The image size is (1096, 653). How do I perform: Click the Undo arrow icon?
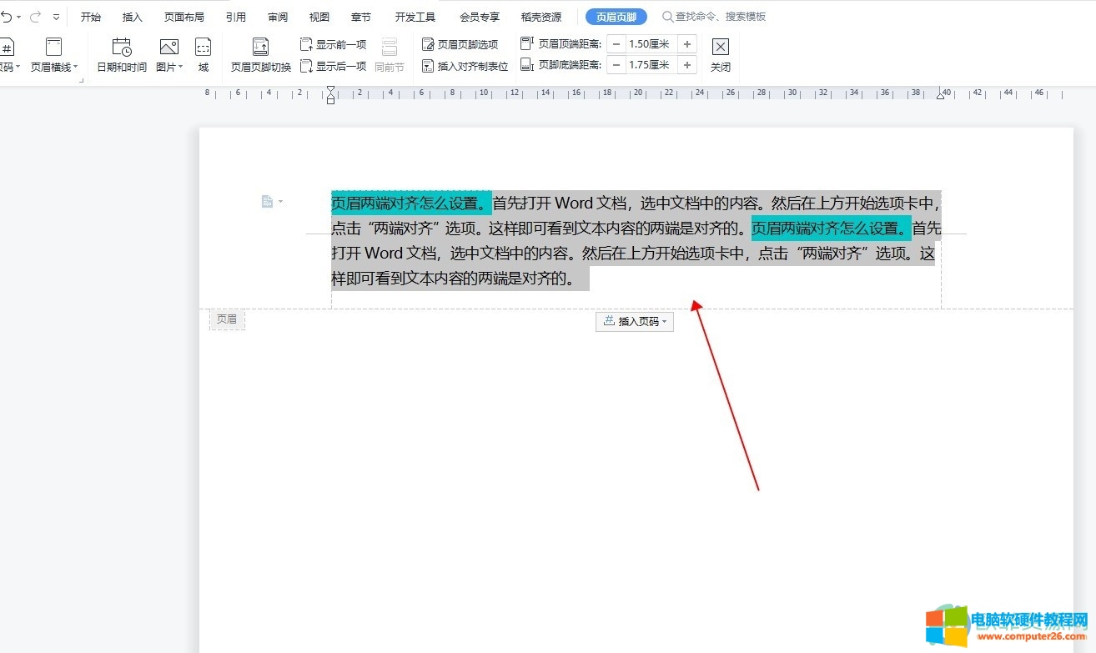pos(7,17)
